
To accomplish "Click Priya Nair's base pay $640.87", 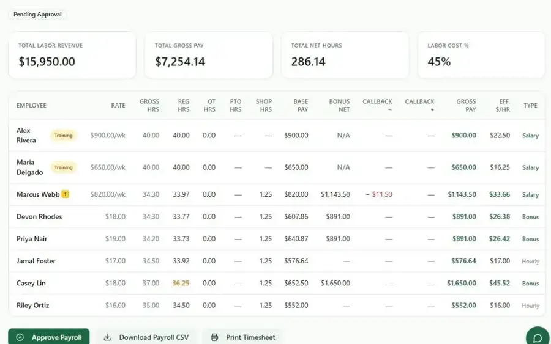I will pyautogui.click(x=296, y=239).
